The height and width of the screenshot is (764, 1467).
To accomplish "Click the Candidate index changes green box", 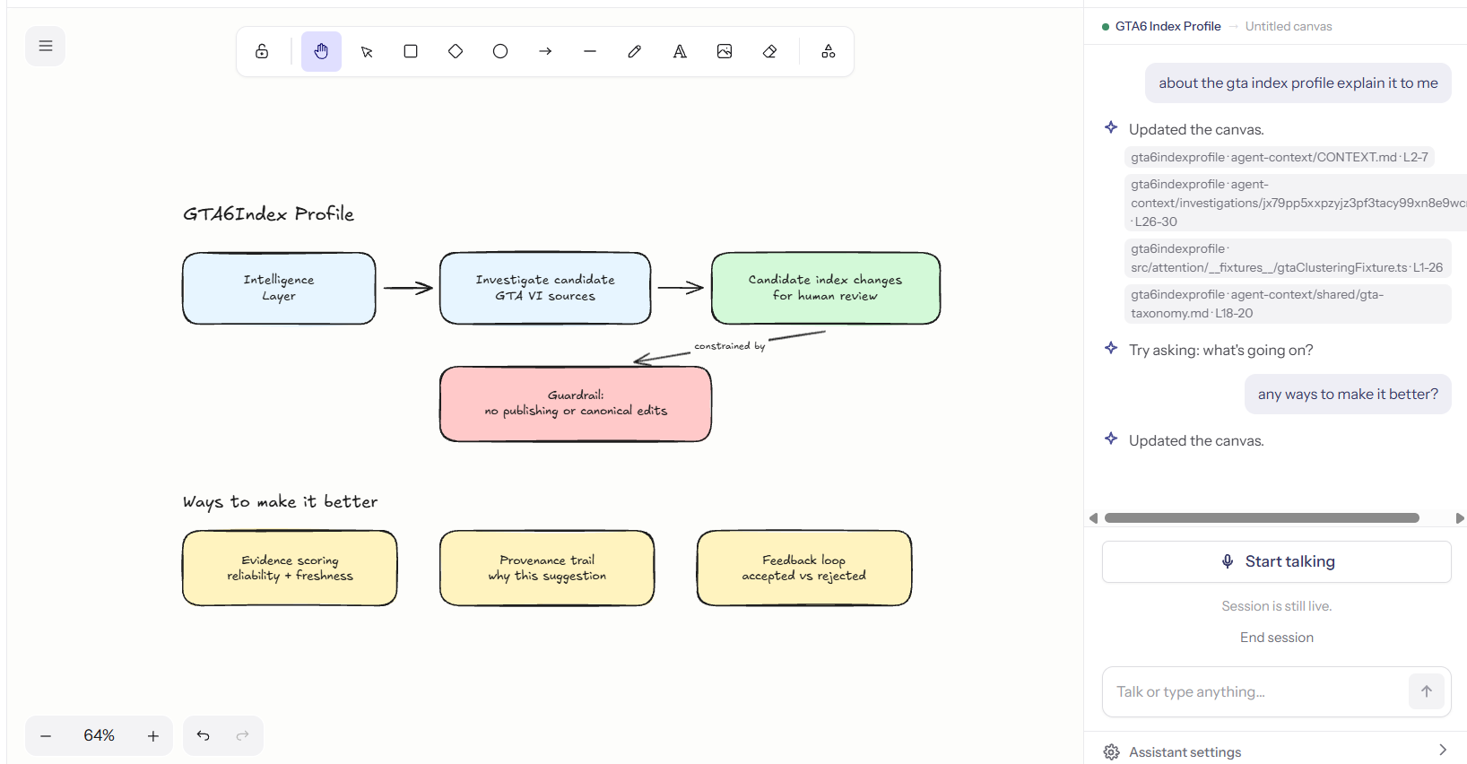I will tap(826, 288).
